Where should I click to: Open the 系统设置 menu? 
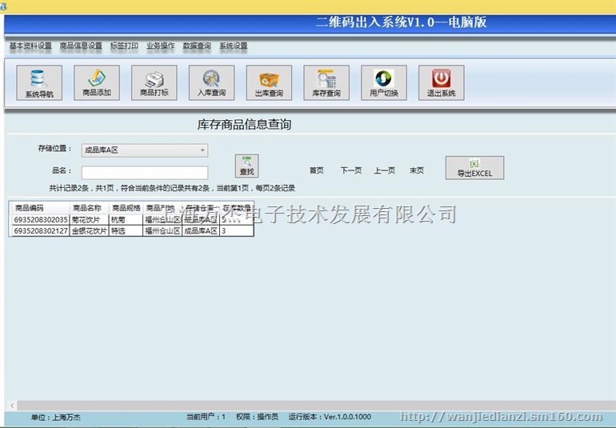click(234, 46)
